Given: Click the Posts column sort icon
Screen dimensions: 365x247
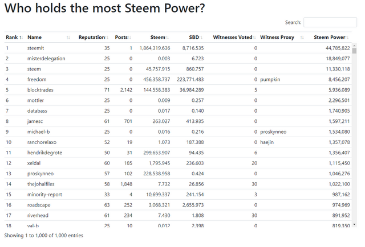Looking at the screenshot, I should (130, 38).
